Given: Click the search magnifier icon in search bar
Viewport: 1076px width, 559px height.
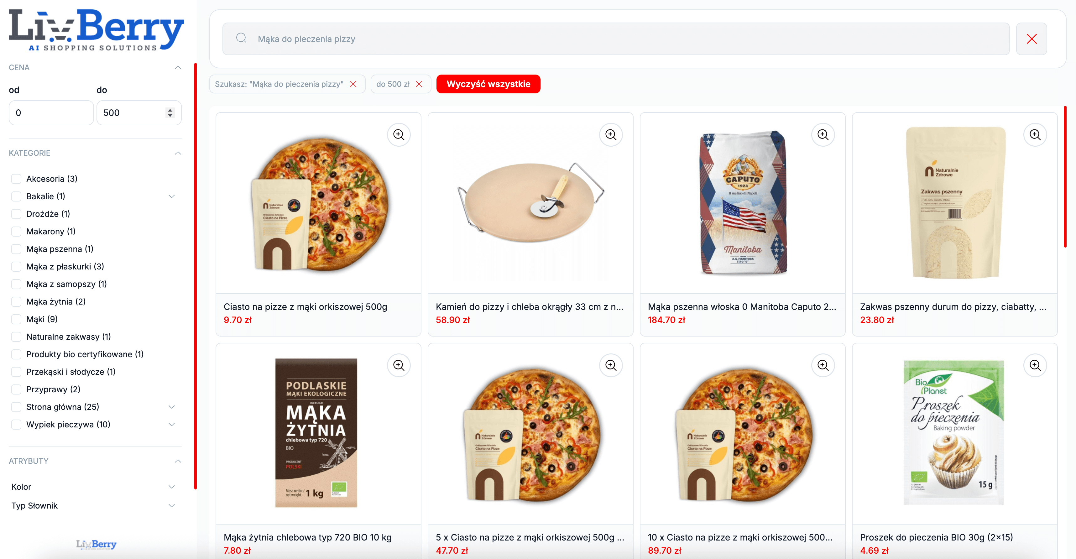Looking at the screenshot, I should 241,39.
